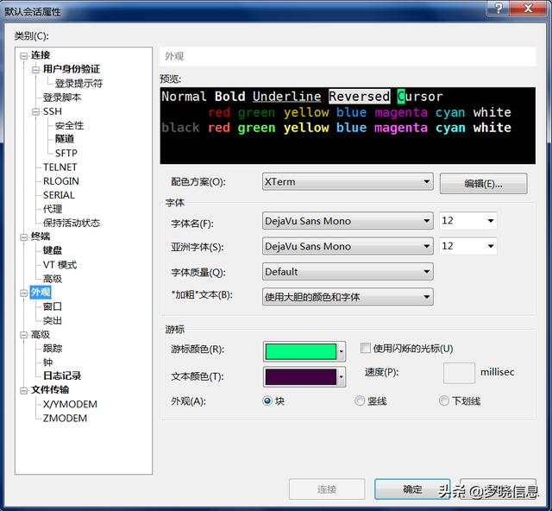Select X/YMODEM in the category tree
Image resolution: width=552 pixels, height=511 pixels.
click(70, 404)
